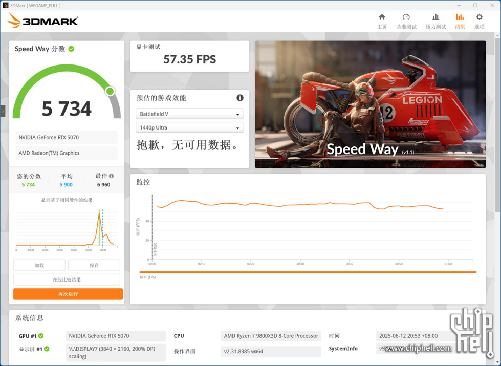Viewport: 501px width, 366px height.
Task: Click the Speed Way preview image
Action: point(370,104)
